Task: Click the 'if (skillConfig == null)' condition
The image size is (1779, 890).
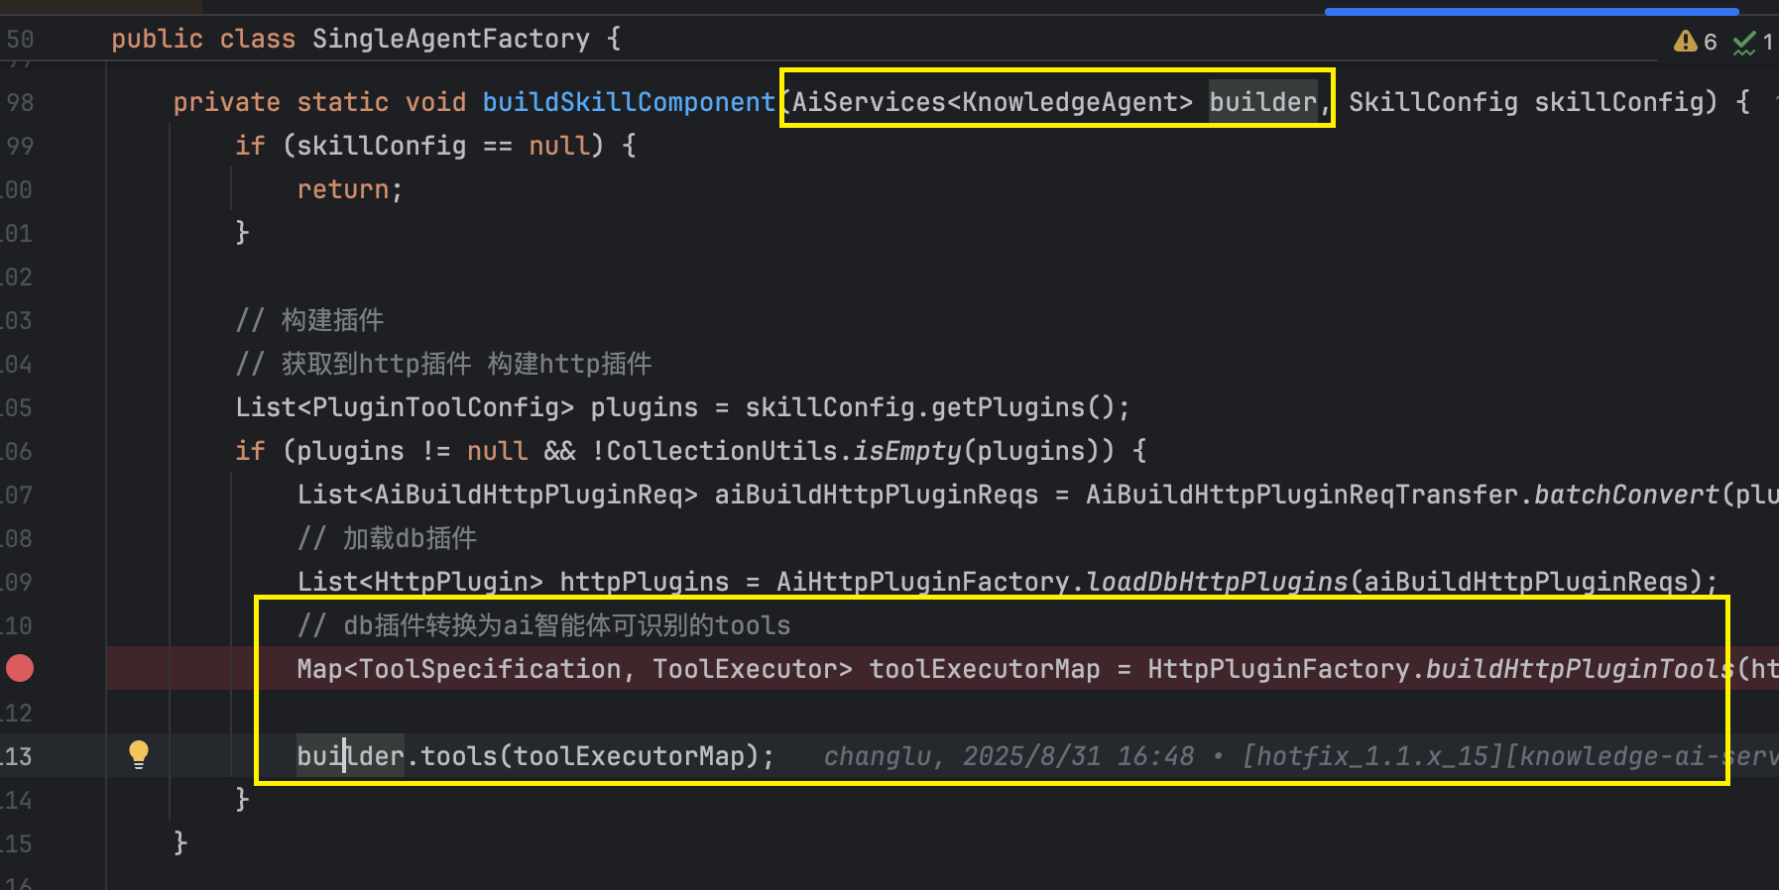Action: (x=419, y=146)
